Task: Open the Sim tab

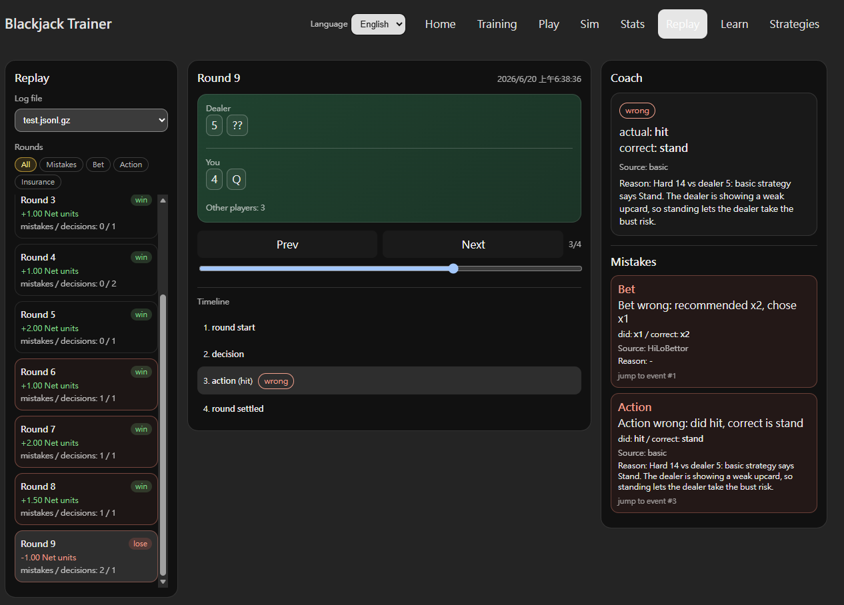Action: pos(589,24)
